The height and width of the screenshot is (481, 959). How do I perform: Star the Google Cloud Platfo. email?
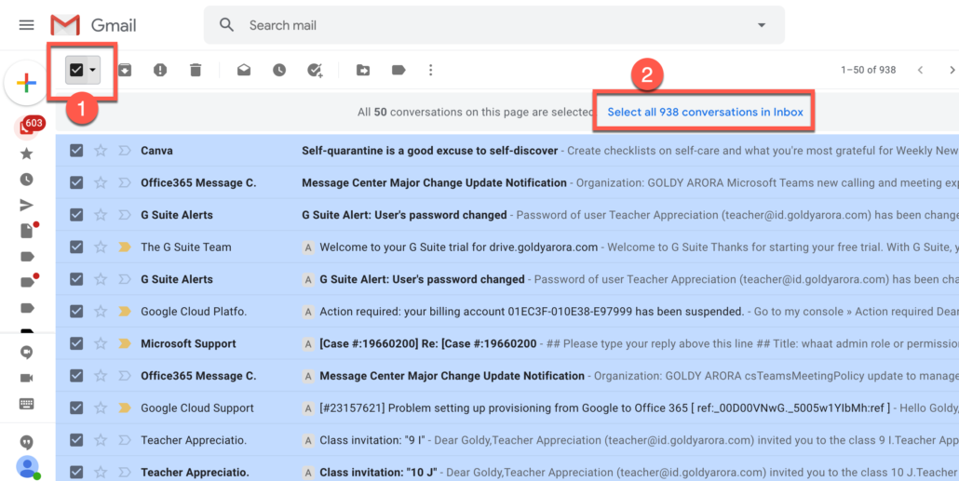point(101,311)
